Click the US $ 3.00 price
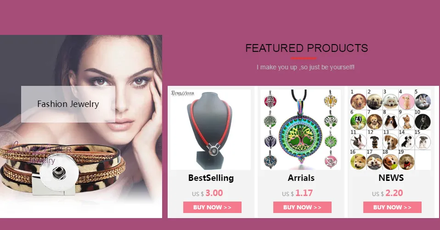Screen dimensions: 440x230 tap(208, 193)
